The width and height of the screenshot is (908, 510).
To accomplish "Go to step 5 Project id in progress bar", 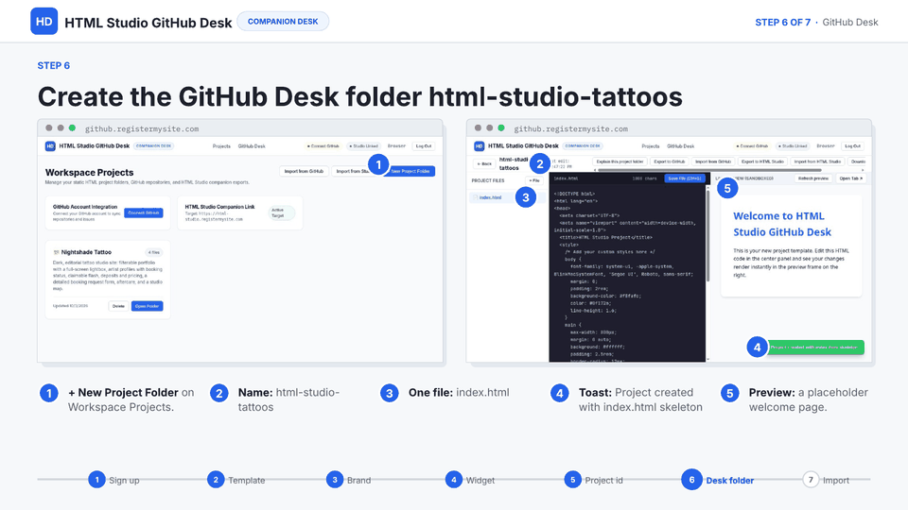I will 594,480.
